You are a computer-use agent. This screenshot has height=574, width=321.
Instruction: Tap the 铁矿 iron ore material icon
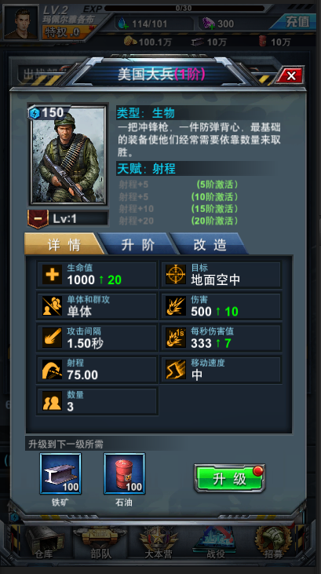tap(60, 473)
